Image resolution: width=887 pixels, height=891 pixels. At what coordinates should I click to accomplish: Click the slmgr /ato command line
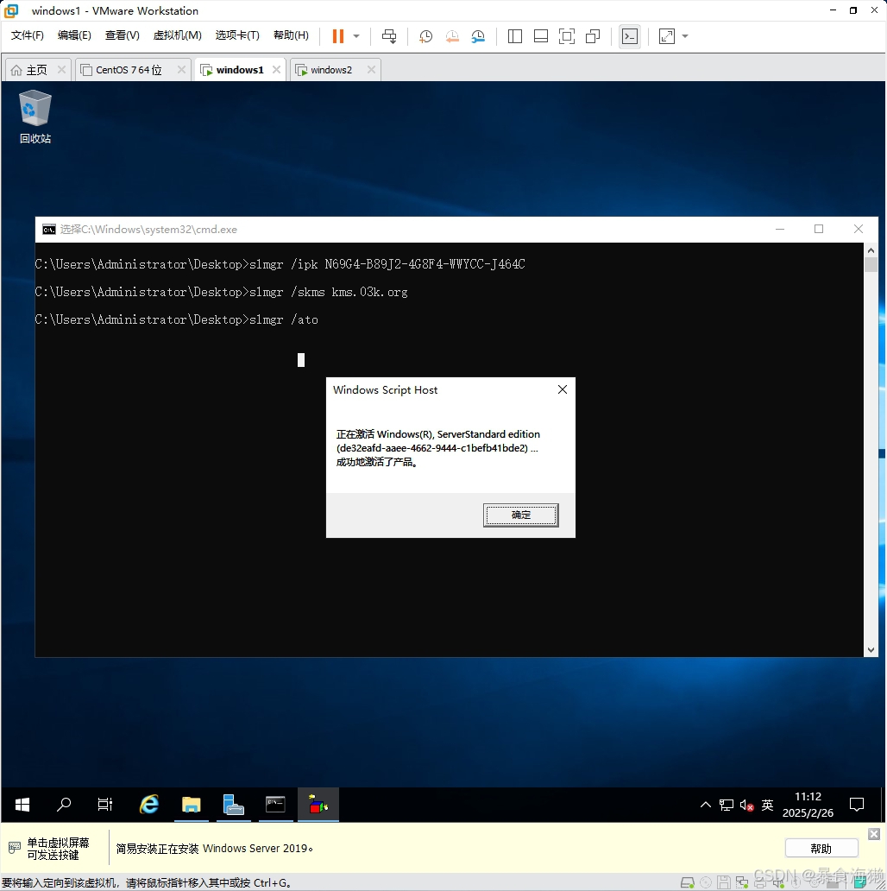pyautogui.click(x=177, y=320)
